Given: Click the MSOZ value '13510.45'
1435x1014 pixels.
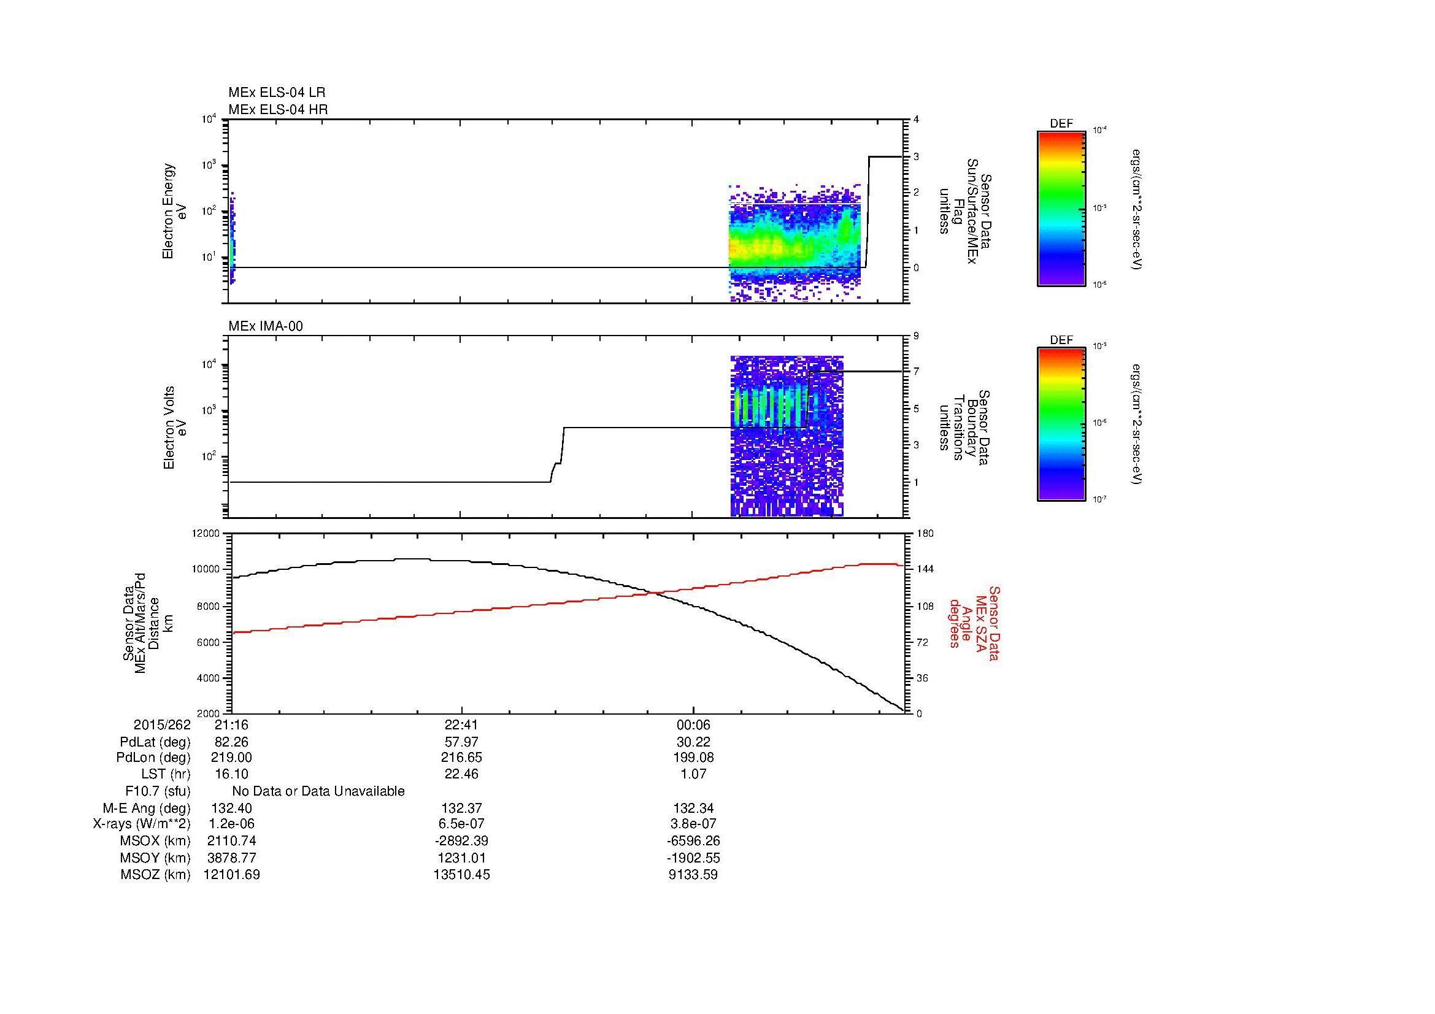Looking at the screenshot, I should pyautogui.click(x=461, y=875).
